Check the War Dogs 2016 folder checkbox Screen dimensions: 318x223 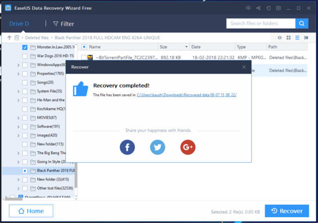pos(25,56)
